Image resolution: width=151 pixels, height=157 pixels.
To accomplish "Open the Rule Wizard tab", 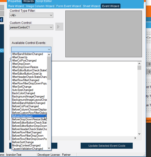I will point(16,6).
